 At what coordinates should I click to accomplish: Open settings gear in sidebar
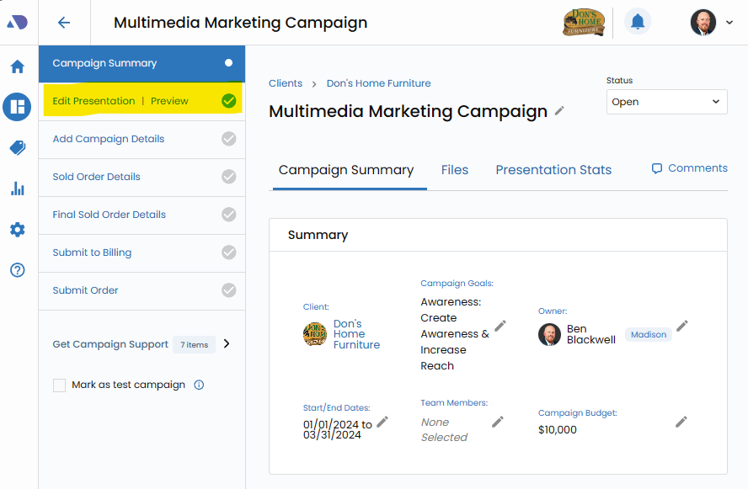coord(17,230)
